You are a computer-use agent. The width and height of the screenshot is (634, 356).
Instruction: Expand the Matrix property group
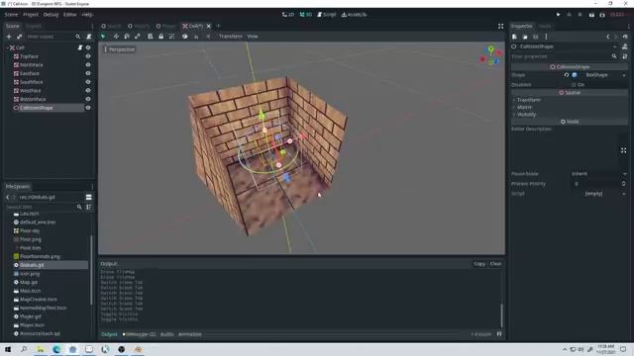click(x=524, y=107)
